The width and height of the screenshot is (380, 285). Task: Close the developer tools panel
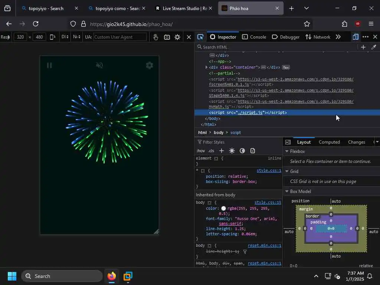point(375,37)
